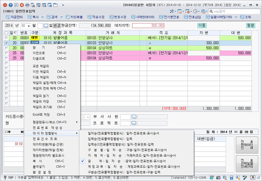Check the checkbox for the 500,000 싱싱마트 green row
262x181 pixels.
click(6, 48)
